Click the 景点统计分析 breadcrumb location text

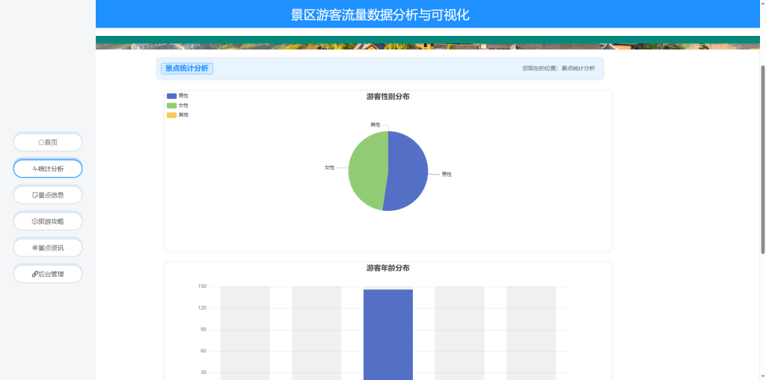(x=578, y=68)
